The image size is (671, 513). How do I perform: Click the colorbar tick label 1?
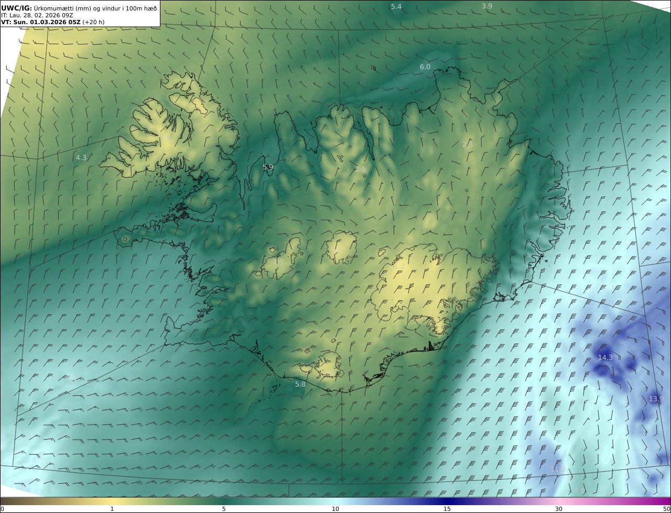pos(112,509)
